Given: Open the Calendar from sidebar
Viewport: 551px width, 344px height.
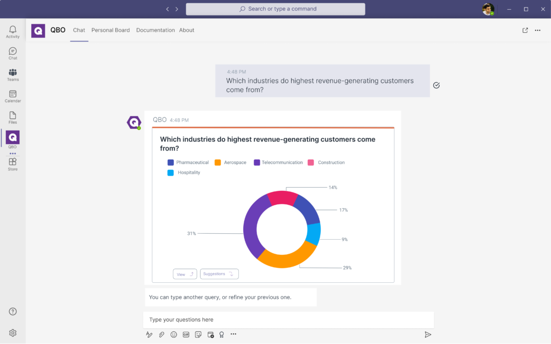Looking at the screenshot, I should (12, 96).
